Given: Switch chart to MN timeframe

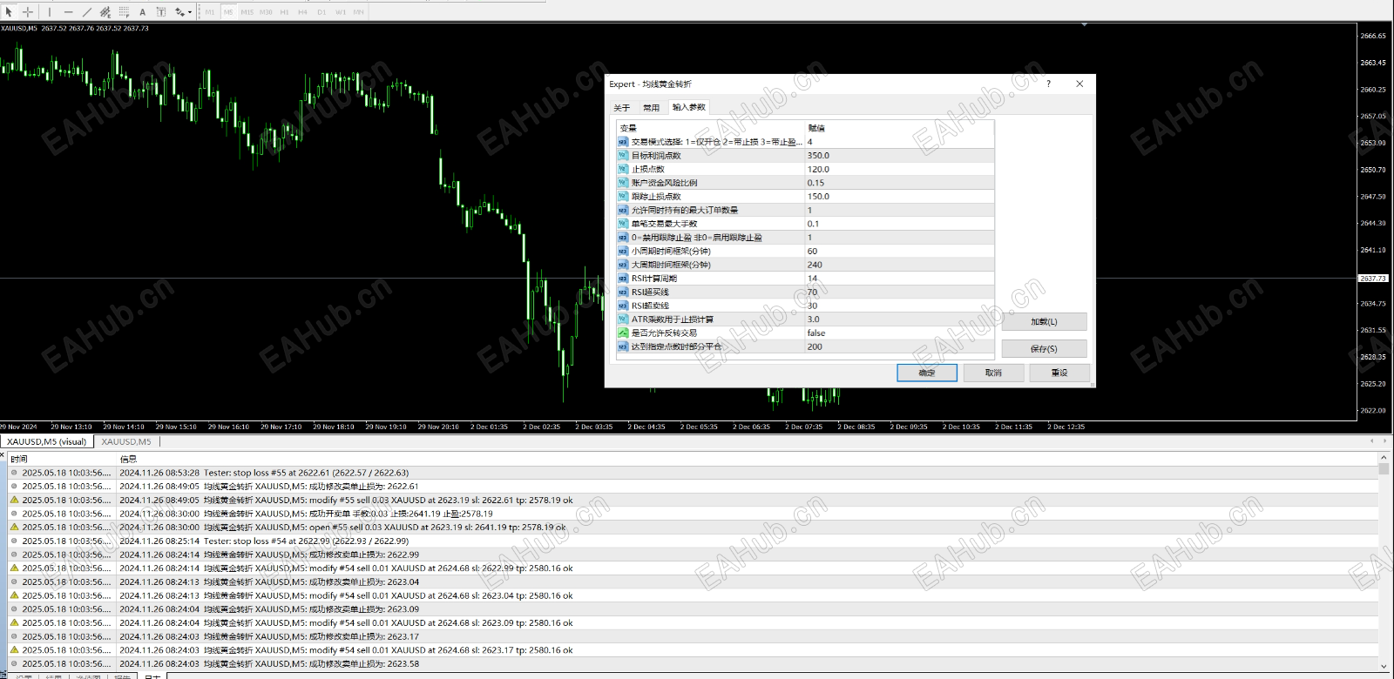Looking at the screenshot, I should [x=359, y=12].
